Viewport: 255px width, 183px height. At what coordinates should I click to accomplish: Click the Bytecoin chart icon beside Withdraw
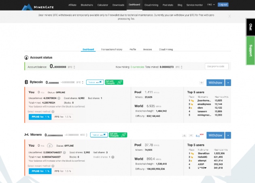(x=202, y=83)
